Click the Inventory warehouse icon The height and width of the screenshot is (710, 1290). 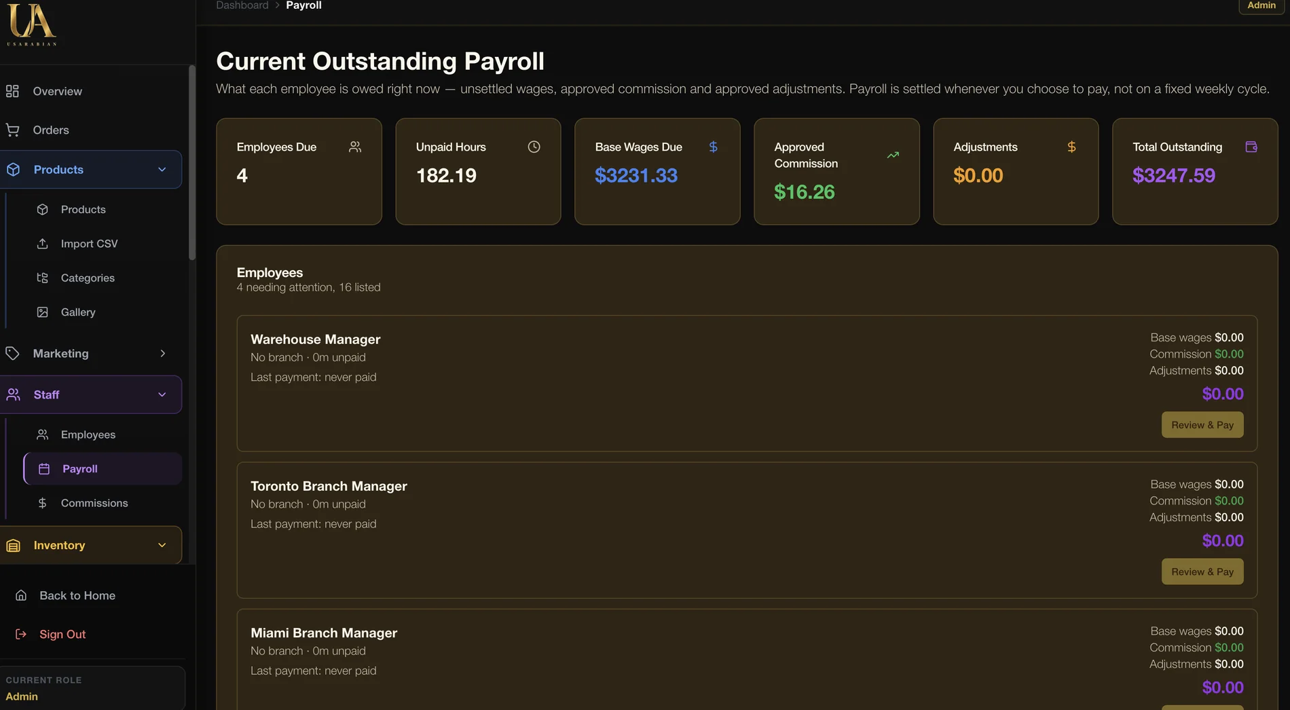point(14,545)
